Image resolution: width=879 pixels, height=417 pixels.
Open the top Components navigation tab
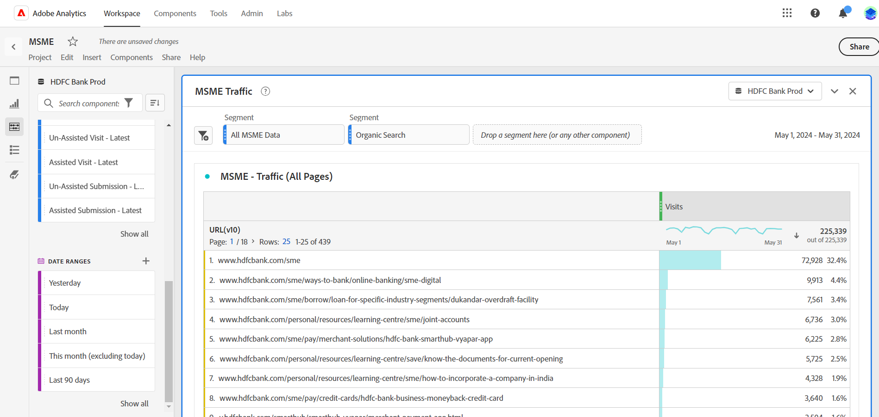click(175, 13)
